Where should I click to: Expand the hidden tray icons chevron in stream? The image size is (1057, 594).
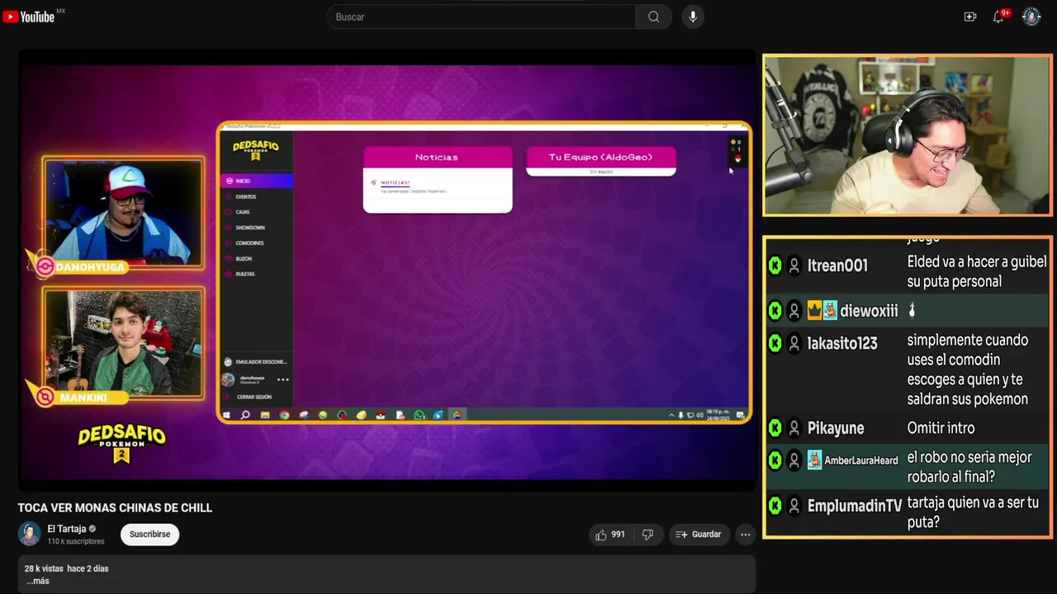pyautogui.click(x=671, y=415)
